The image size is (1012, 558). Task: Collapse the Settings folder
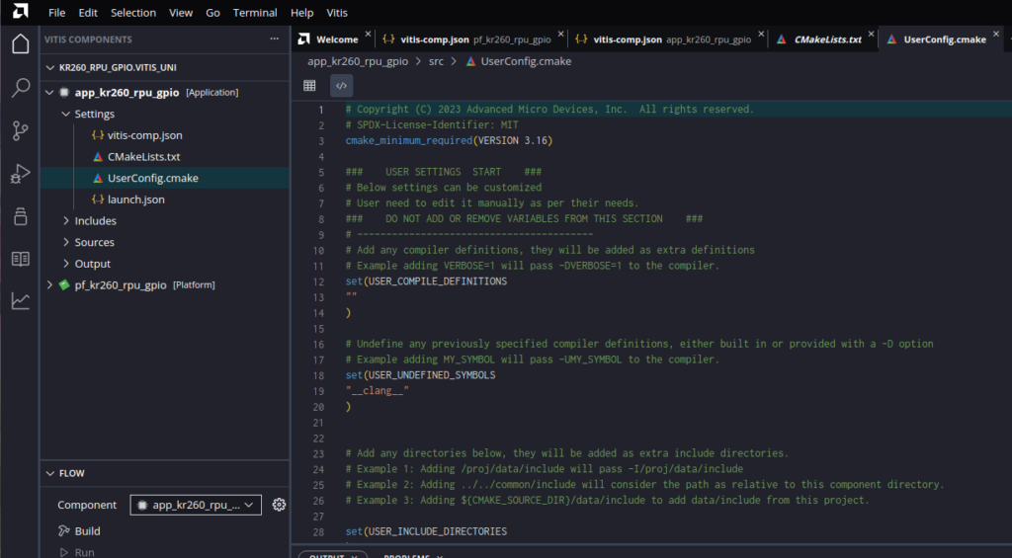[66, 114]
